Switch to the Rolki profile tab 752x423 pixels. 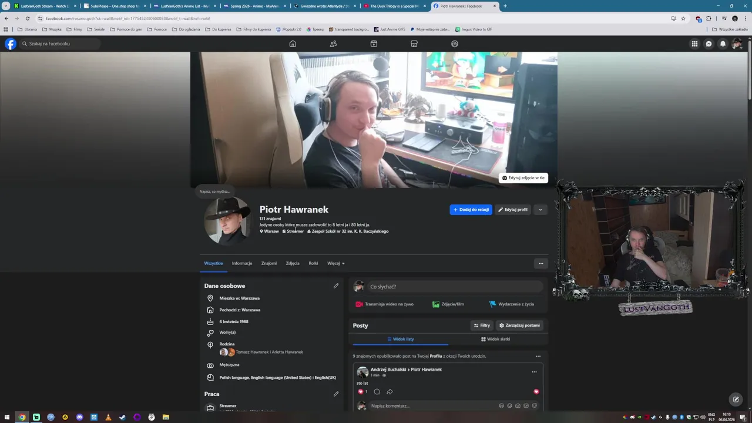click(313, 263)
